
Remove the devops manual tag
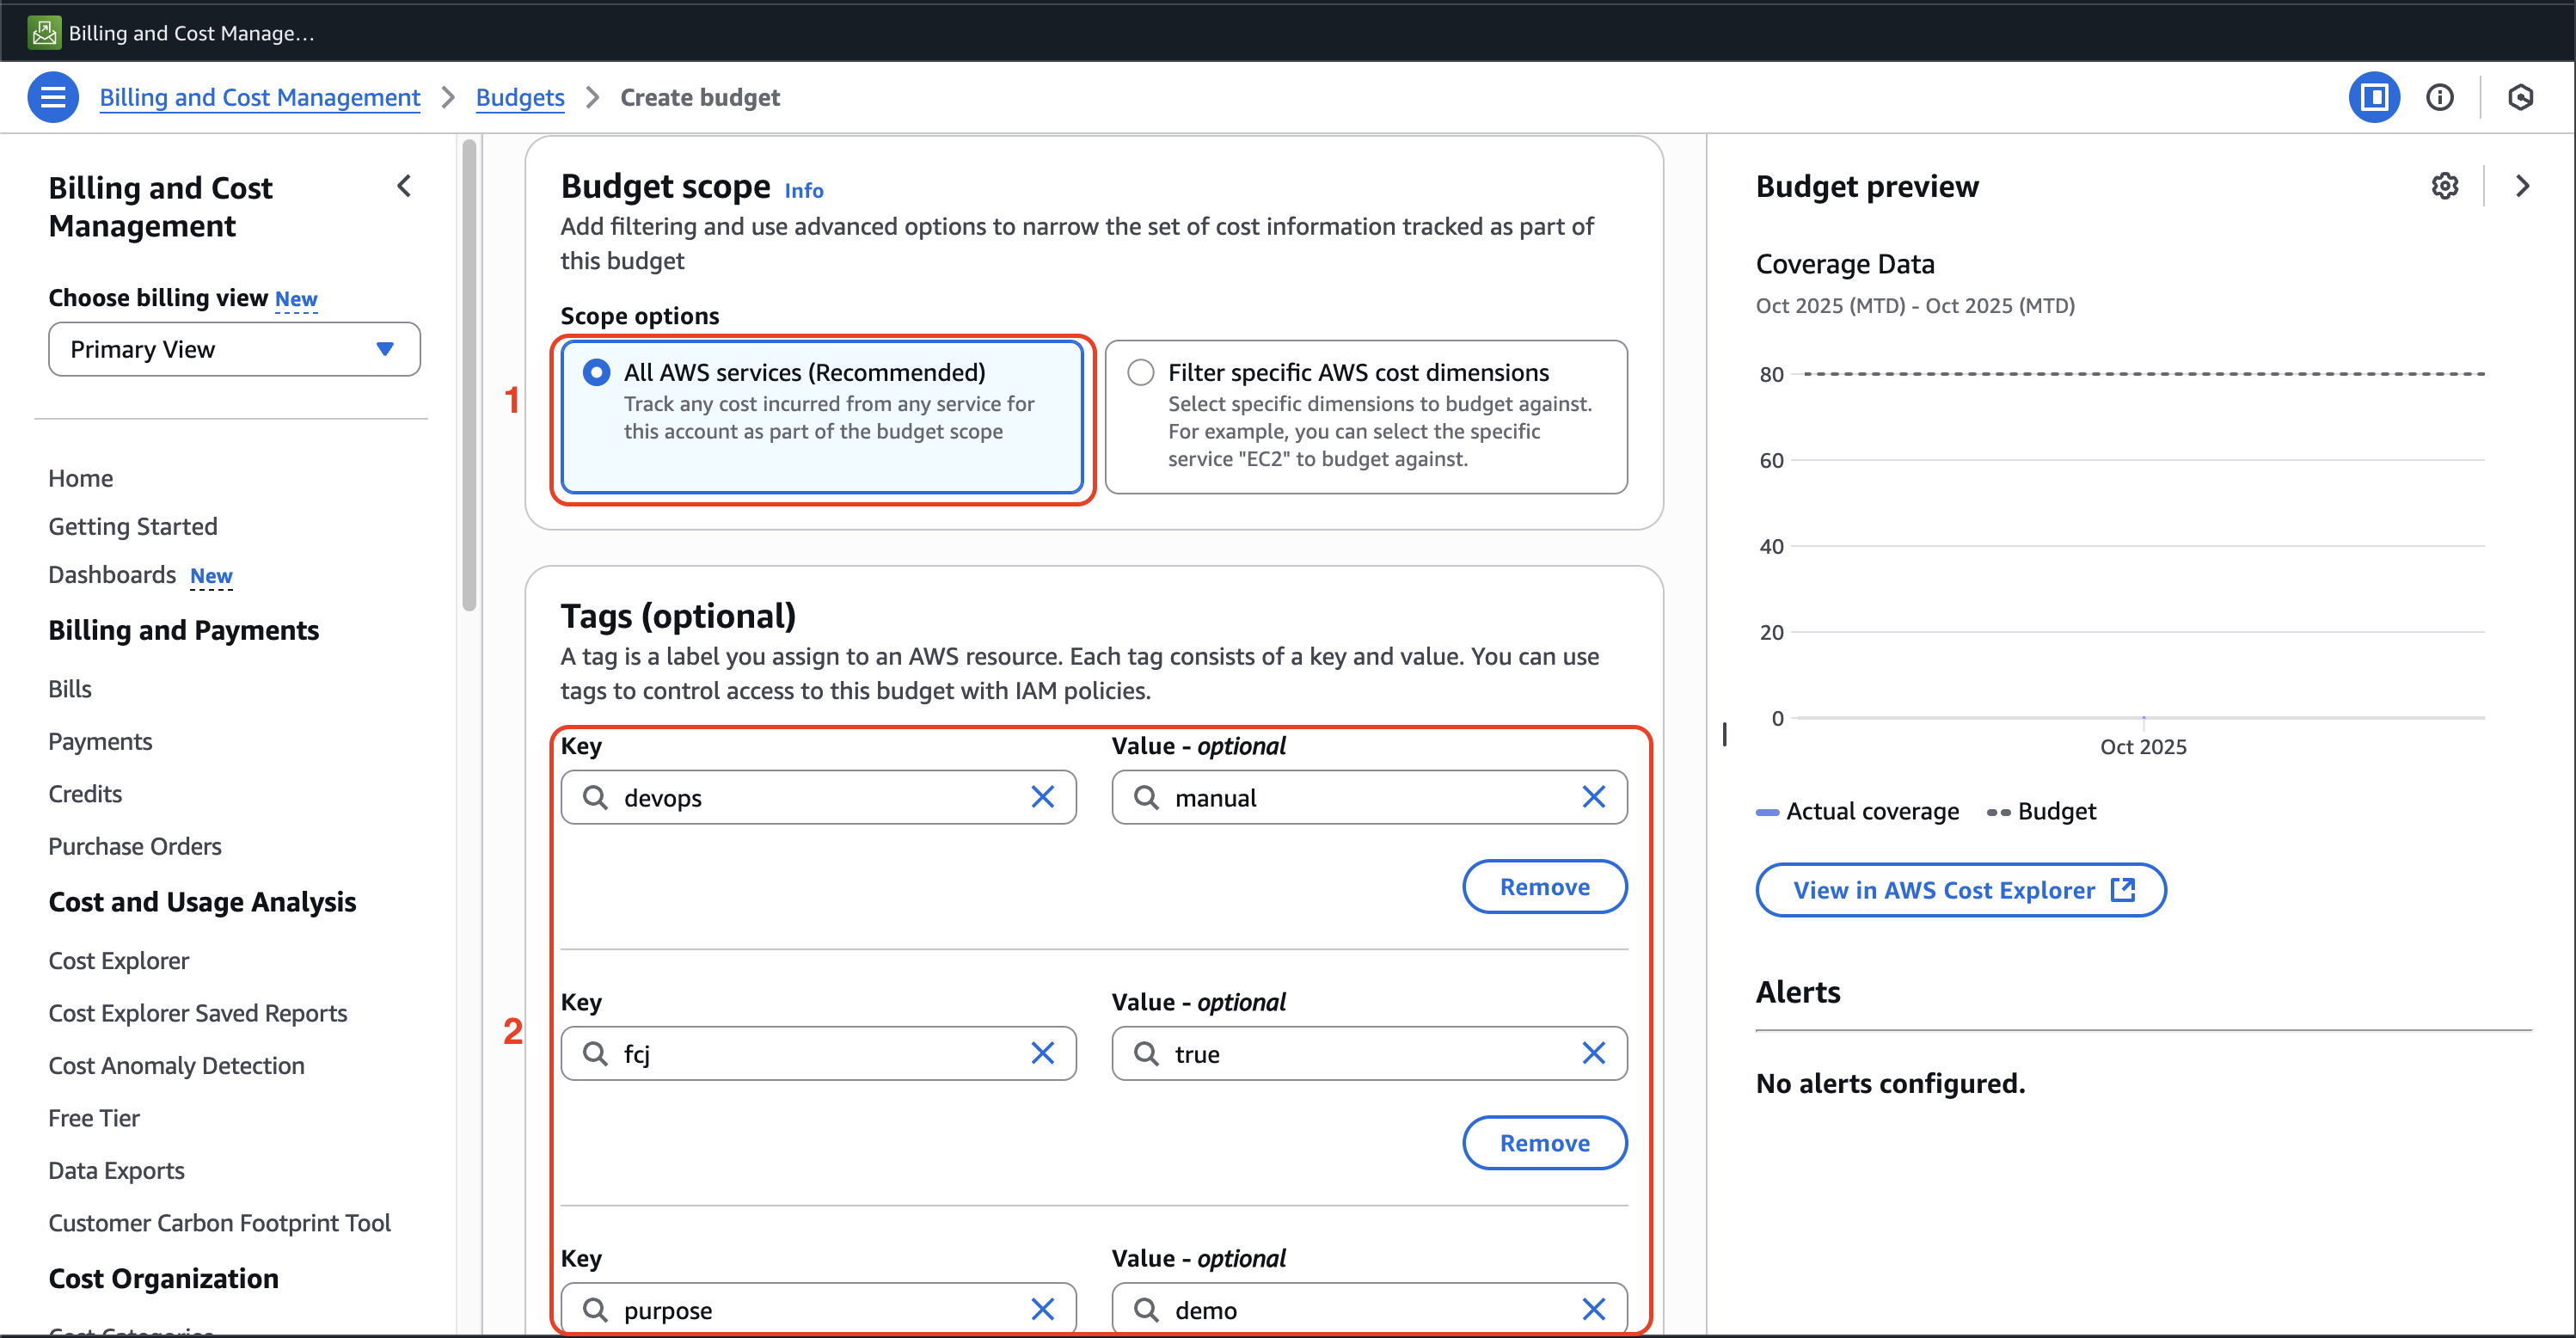pos(1543,887)
